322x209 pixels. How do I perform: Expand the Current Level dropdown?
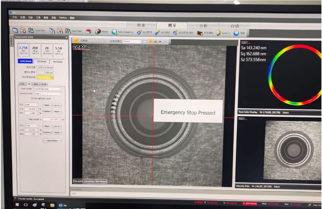pos(47,94)
